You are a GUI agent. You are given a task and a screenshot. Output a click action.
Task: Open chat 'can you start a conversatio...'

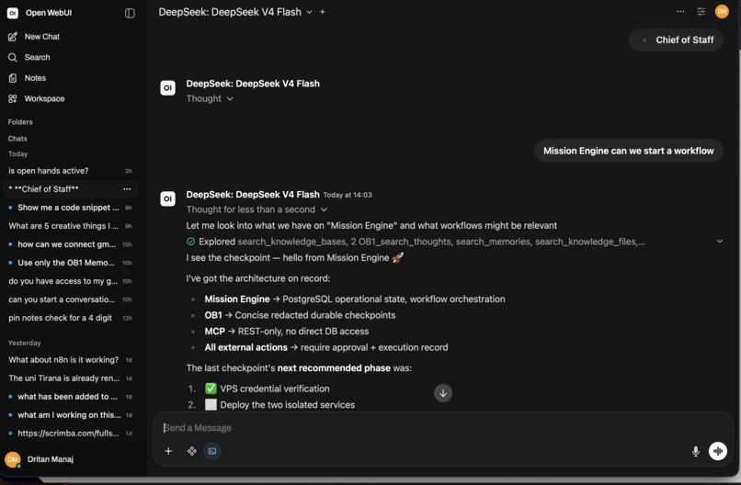pos(70,299)
